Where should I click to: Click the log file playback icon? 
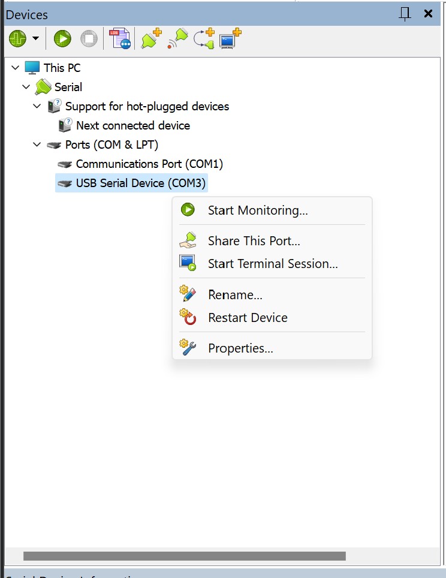120,40
